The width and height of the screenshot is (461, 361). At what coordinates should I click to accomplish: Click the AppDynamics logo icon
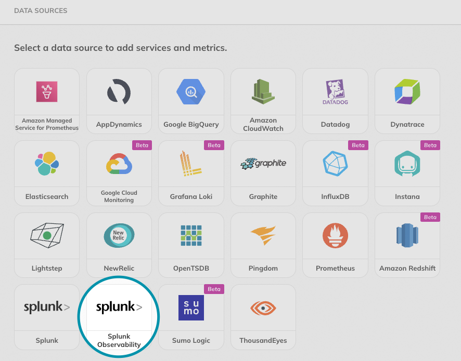click(119, 91)
